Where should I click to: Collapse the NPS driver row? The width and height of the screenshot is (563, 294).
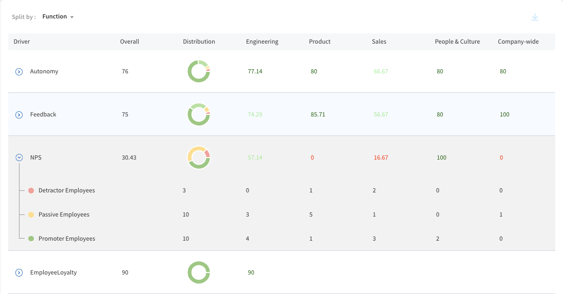(x=19, y=158)
